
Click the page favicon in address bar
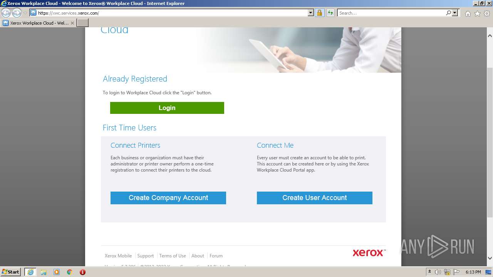click(x=34, y=13)
